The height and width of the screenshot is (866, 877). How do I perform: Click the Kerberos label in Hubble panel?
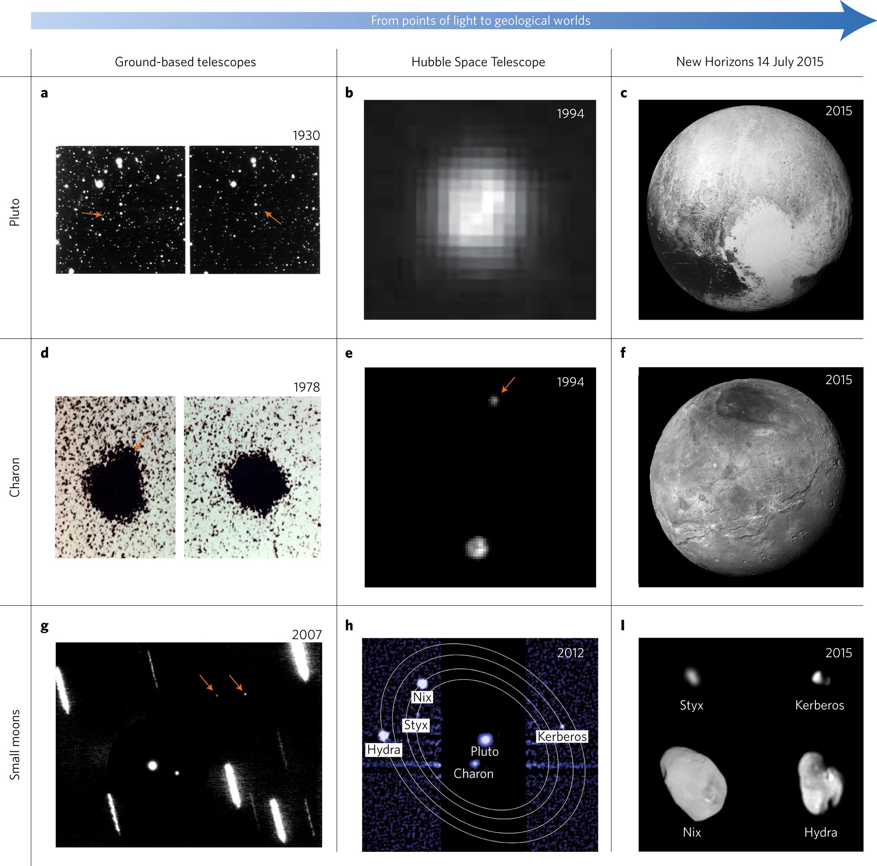[x=561, y=736]
